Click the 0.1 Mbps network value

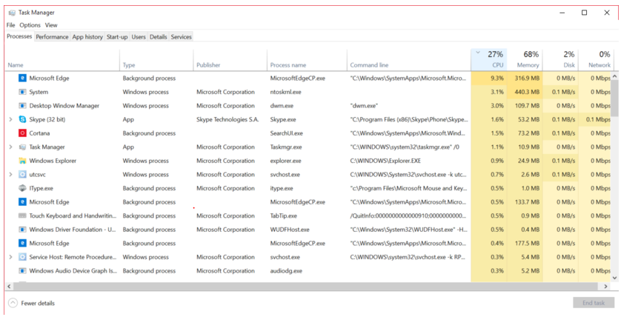[598, 120]
